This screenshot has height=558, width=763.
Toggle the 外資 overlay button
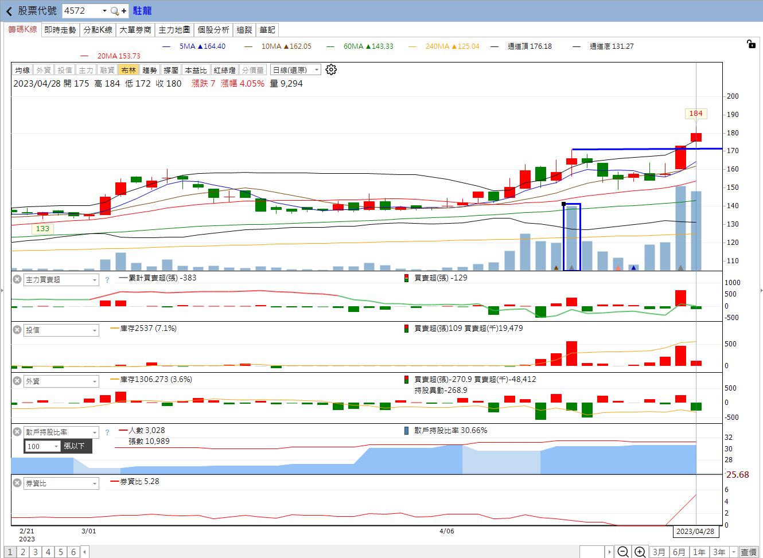pyautogui.click(x=44, y=70)
